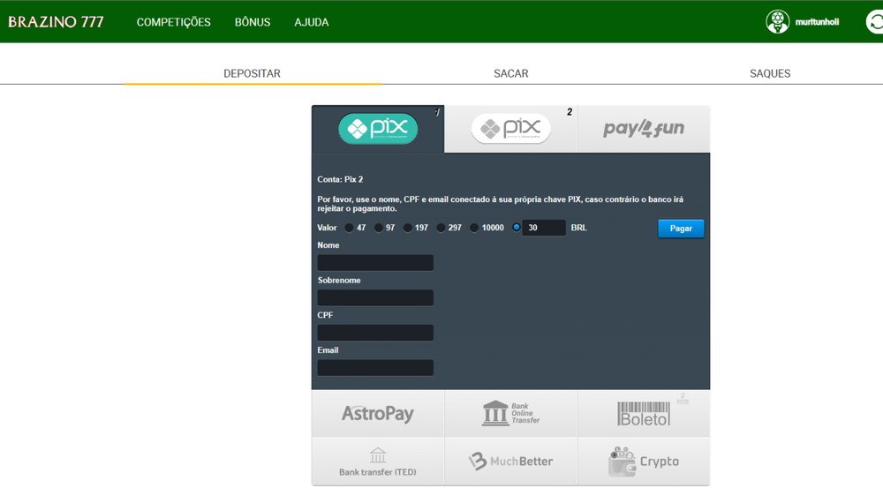Select the 297 value radio button
883x496 pixels.
pyautogui.click(x=441, y=228)
